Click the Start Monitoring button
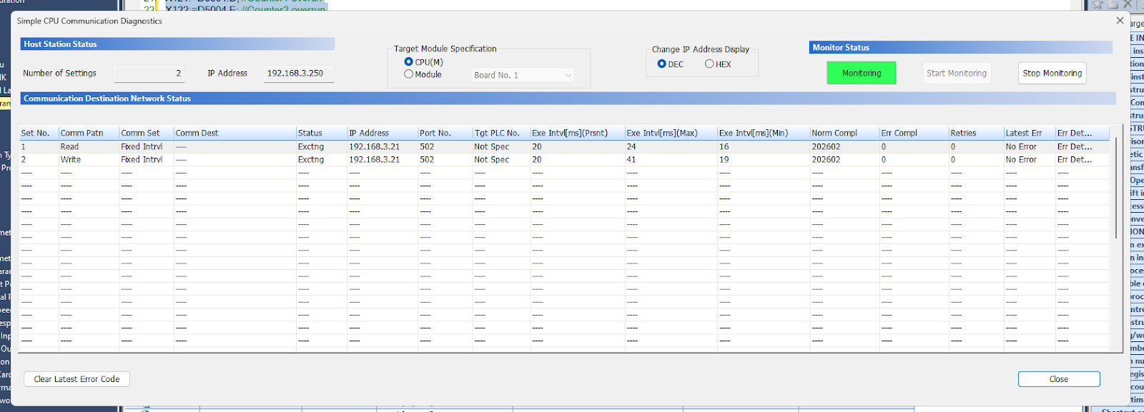 click(957, 73)
